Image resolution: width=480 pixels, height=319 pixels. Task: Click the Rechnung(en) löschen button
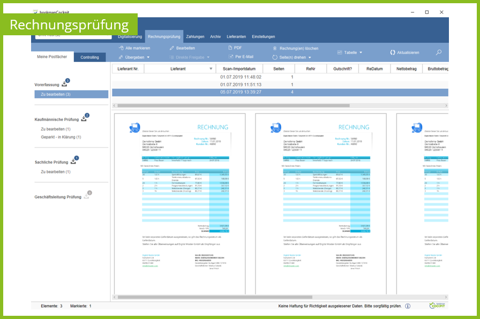click(x=295, y=48)
